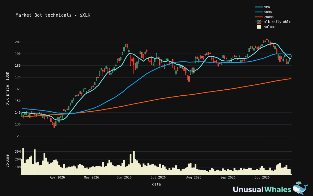Click the 180 price axis label
Viewport: 313px width, 196px height.
pos(18,66)
